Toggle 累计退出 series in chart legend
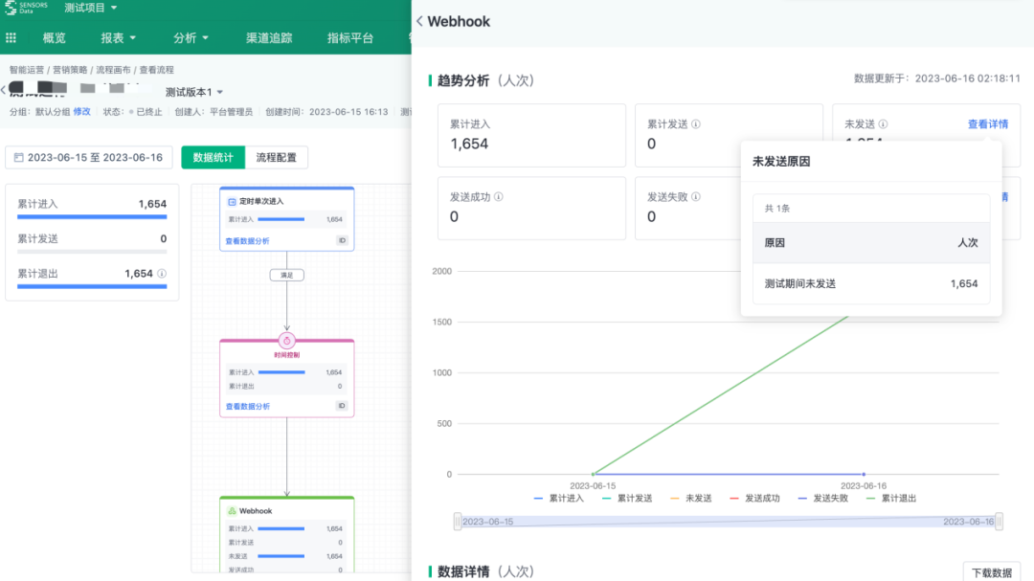Image resolution: width=1034 pixels, height=581 pixels. pos(891,499)
